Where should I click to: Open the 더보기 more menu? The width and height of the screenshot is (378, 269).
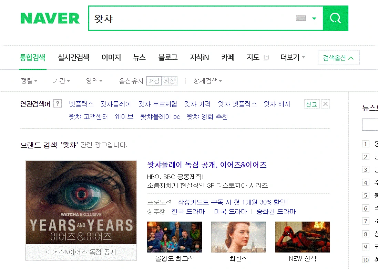point(293,57)
